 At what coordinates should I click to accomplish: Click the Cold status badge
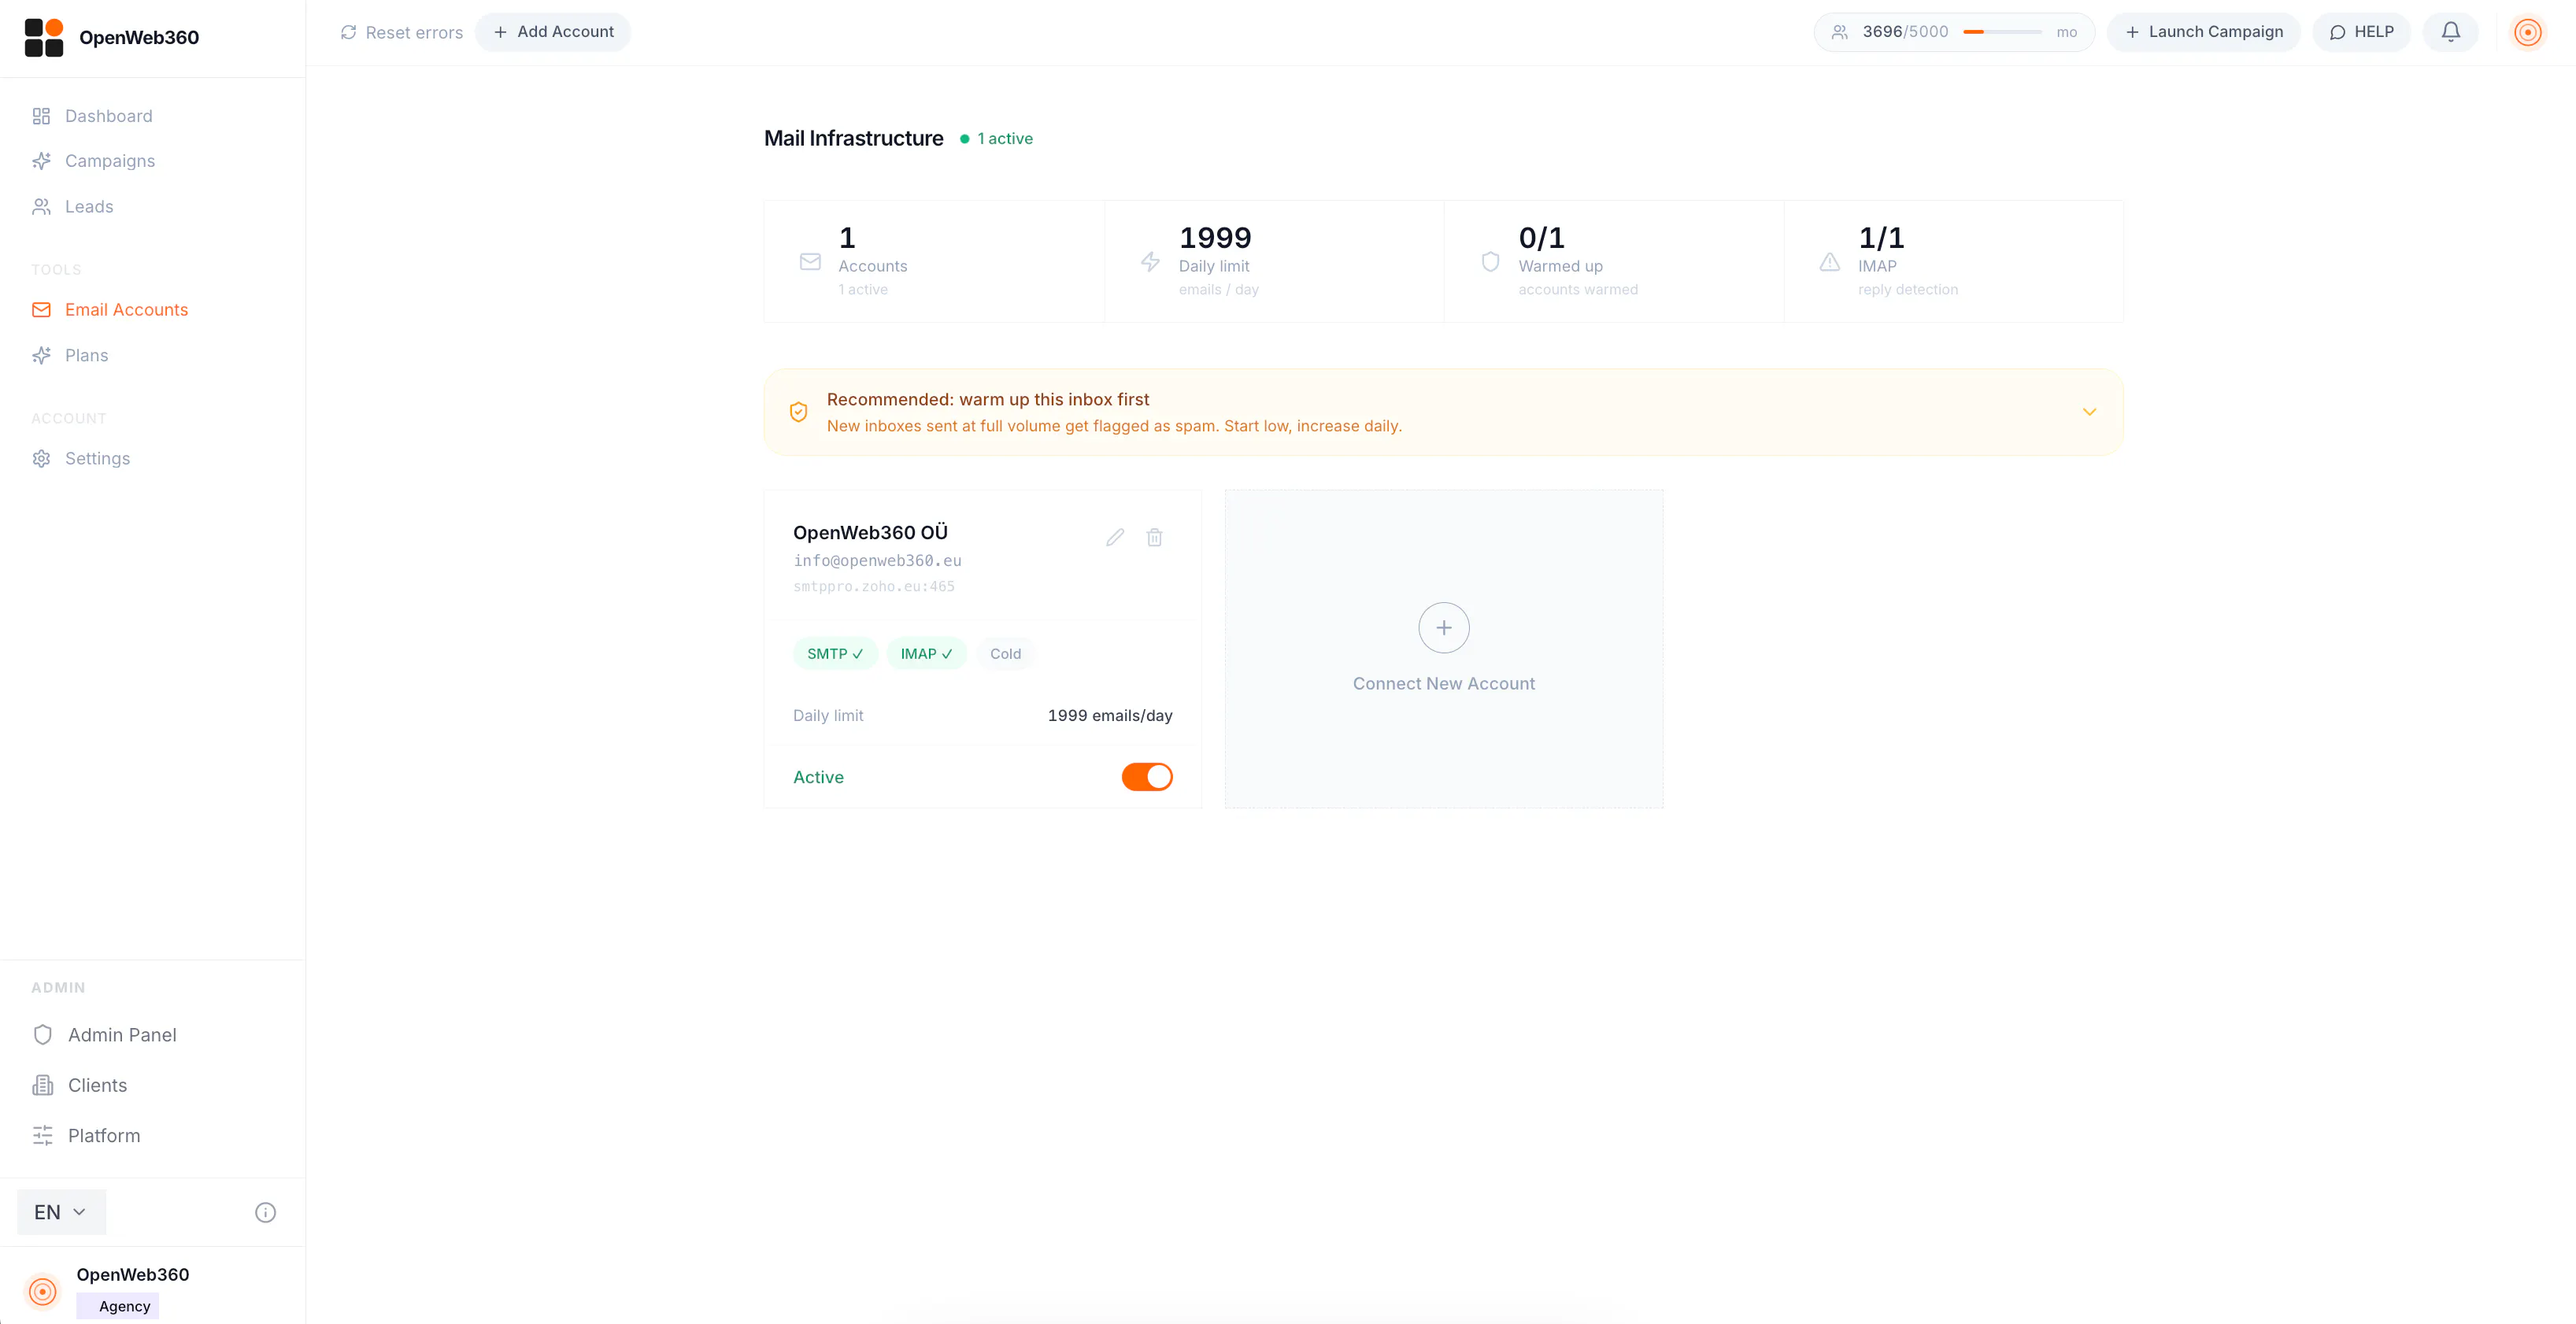pos(1005,654)
